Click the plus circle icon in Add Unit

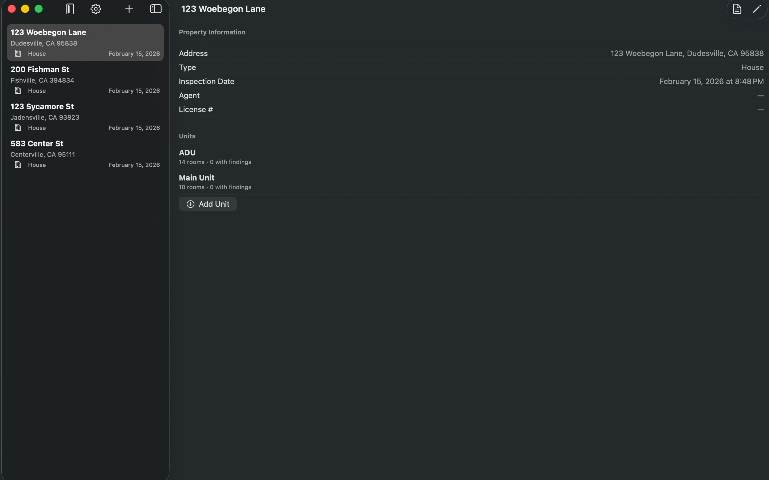click(x=190, y=204)
